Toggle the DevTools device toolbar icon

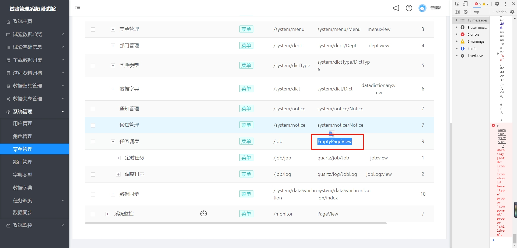coord(465,4)
